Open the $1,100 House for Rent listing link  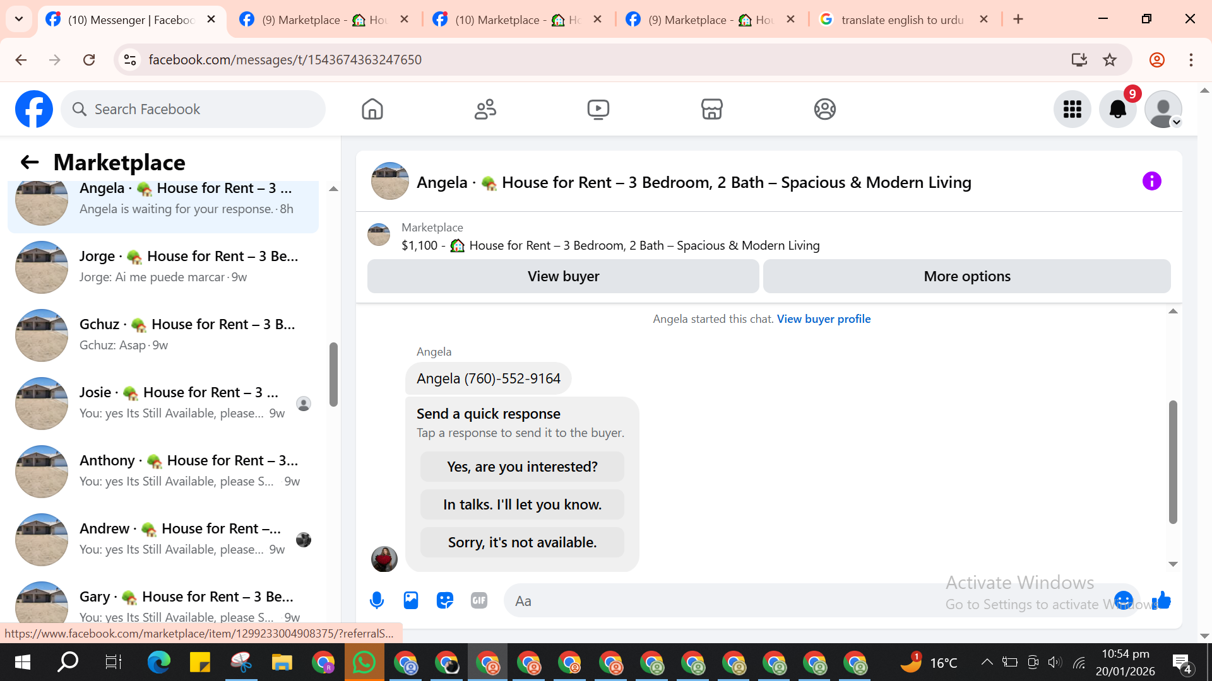[x=610, y=245]
